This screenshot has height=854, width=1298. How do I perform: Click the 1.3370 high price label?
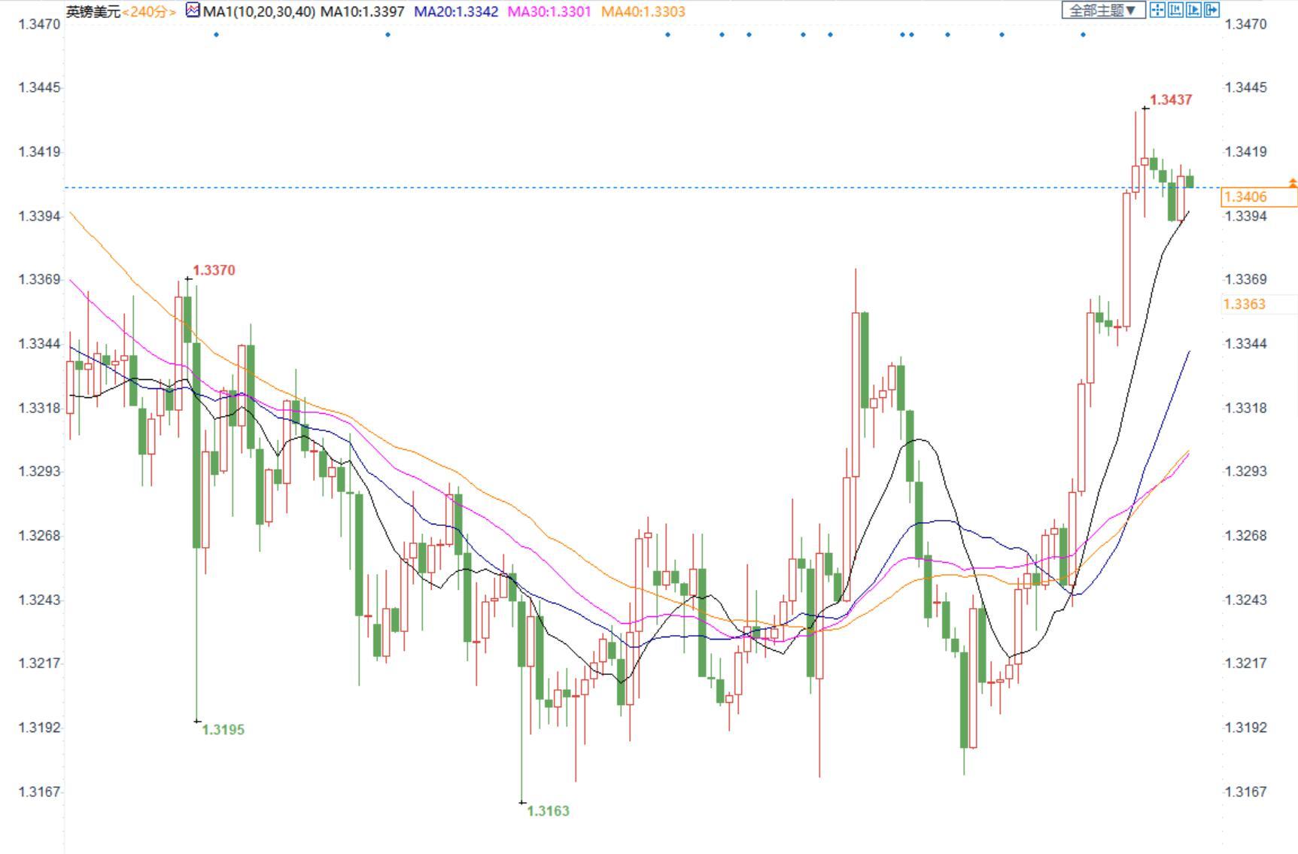(x=214, y=270)
